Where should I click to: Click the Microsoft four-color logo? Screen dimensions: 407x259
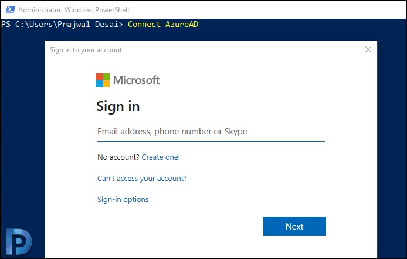[x=103, y=80]
